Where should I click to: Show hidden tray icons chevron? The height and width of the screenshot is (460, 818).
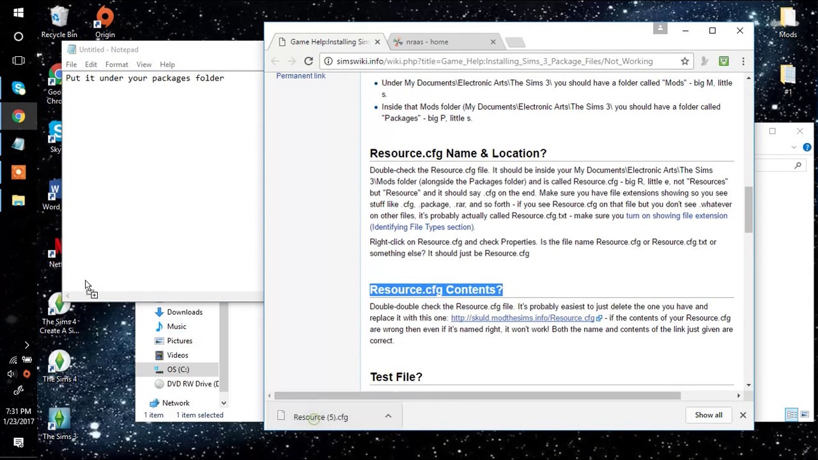tap(26, 345)
